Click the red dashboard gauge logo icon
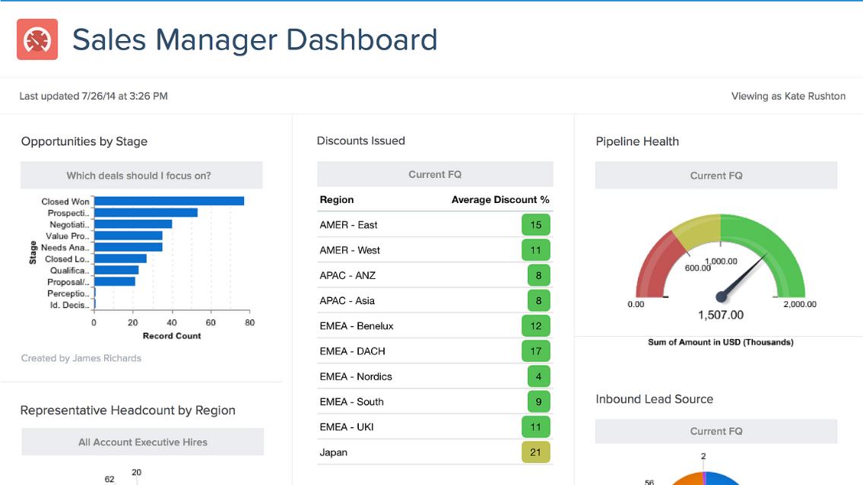Image resolution: width=863 pixels, height=485 pixels. coord(37,40)
